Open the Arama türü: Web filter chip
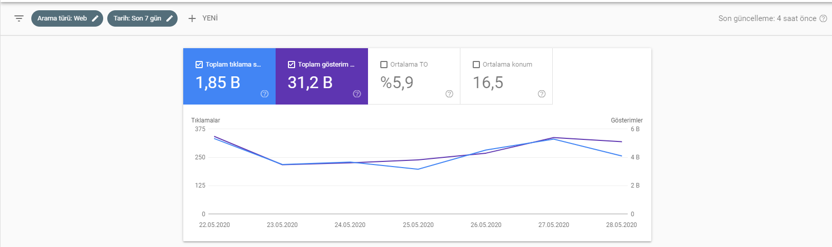This screenshot has height=247, width=832. [x=67, y=18]
